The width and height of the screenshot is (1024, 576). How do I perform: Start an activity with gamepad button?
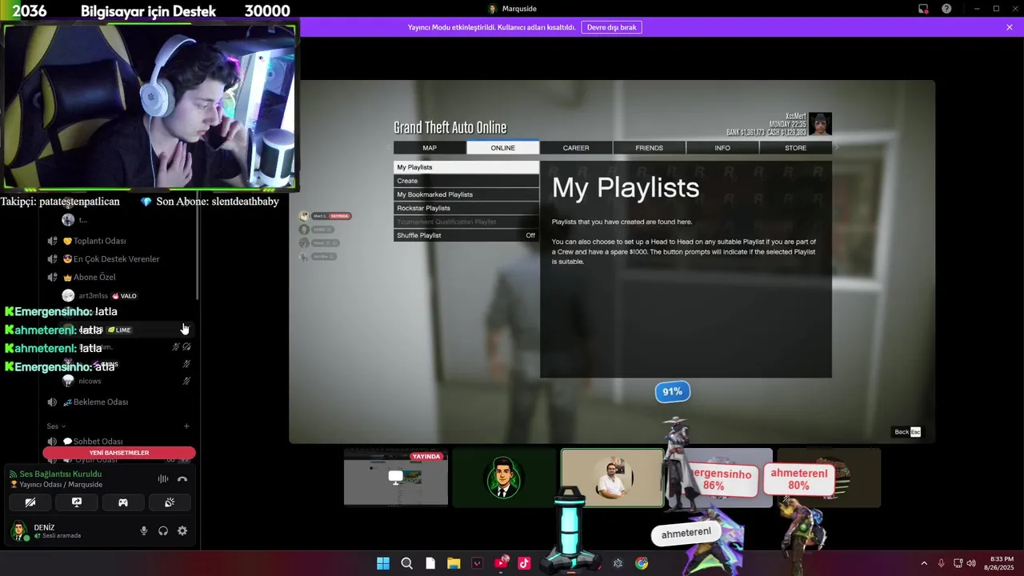123,502
